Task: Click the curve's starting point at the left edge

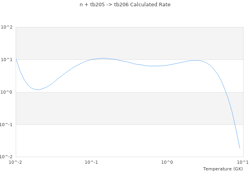Action: [16, 59]
